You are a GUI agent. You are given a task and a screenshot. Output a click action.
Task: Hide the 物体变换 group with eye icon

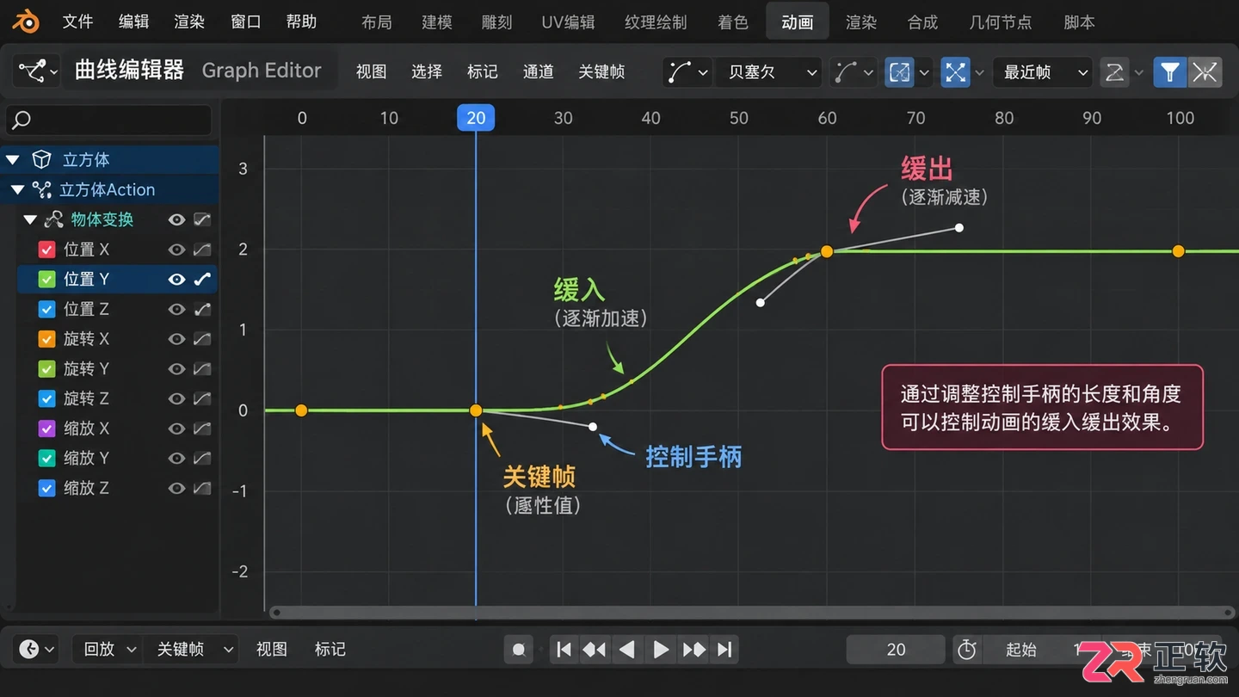[176, 219]
